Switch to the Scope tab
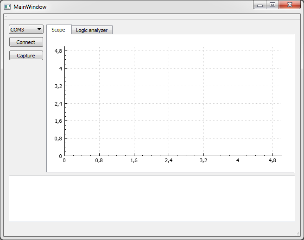 pos(59,30)
